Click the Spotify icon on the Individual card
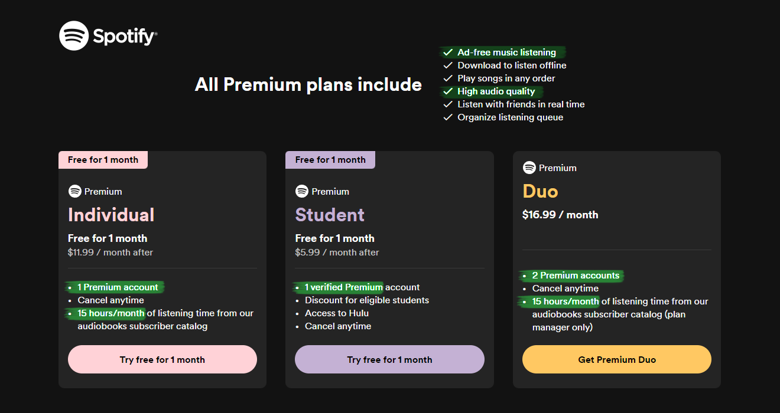The width and height of the screenshot is (780, 413). tap(74, 191)
